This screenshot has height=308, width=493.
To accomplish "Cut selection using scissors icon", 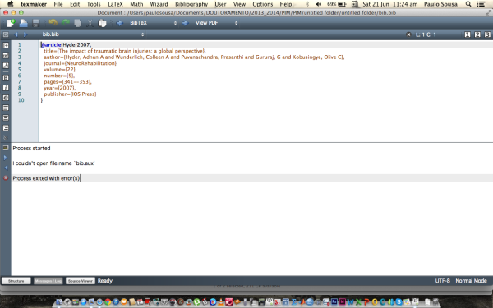I will click(x=90, y=23).
